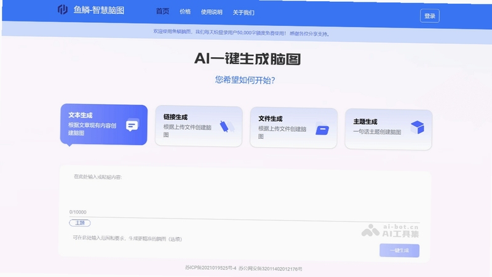The image size is (492, 277).
Task: Click the optional requirements input field
Action: click(220, 239)
